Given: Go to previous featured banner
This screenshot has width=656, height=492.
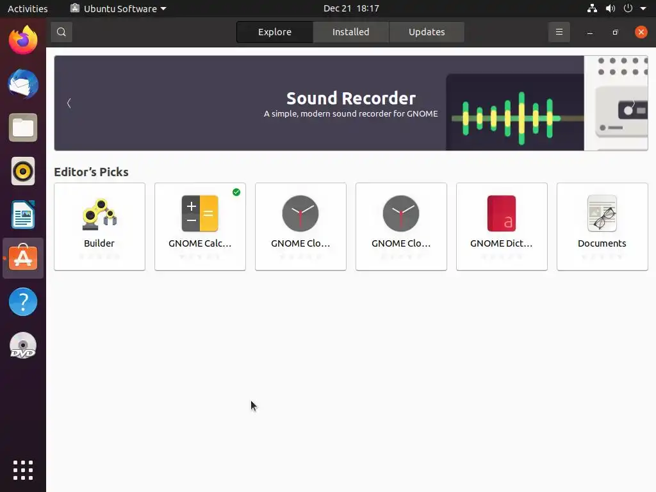Looking at the screenshot, I should [69, 103].
